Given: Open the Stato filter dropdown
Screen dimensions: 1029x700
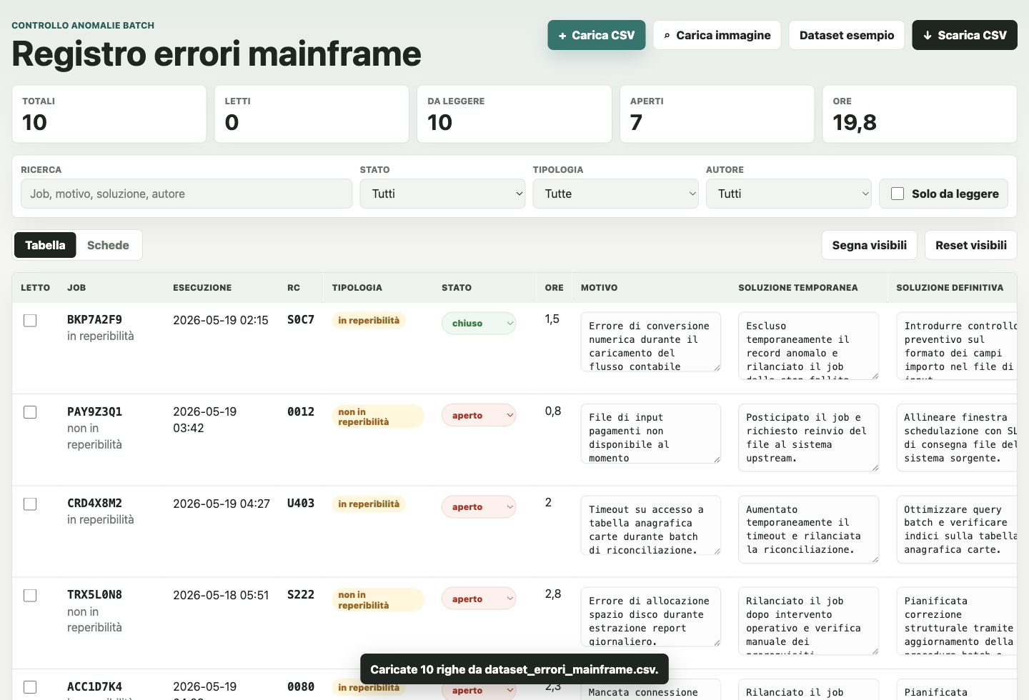Looking at the screenshot, I should pos(442,194).
